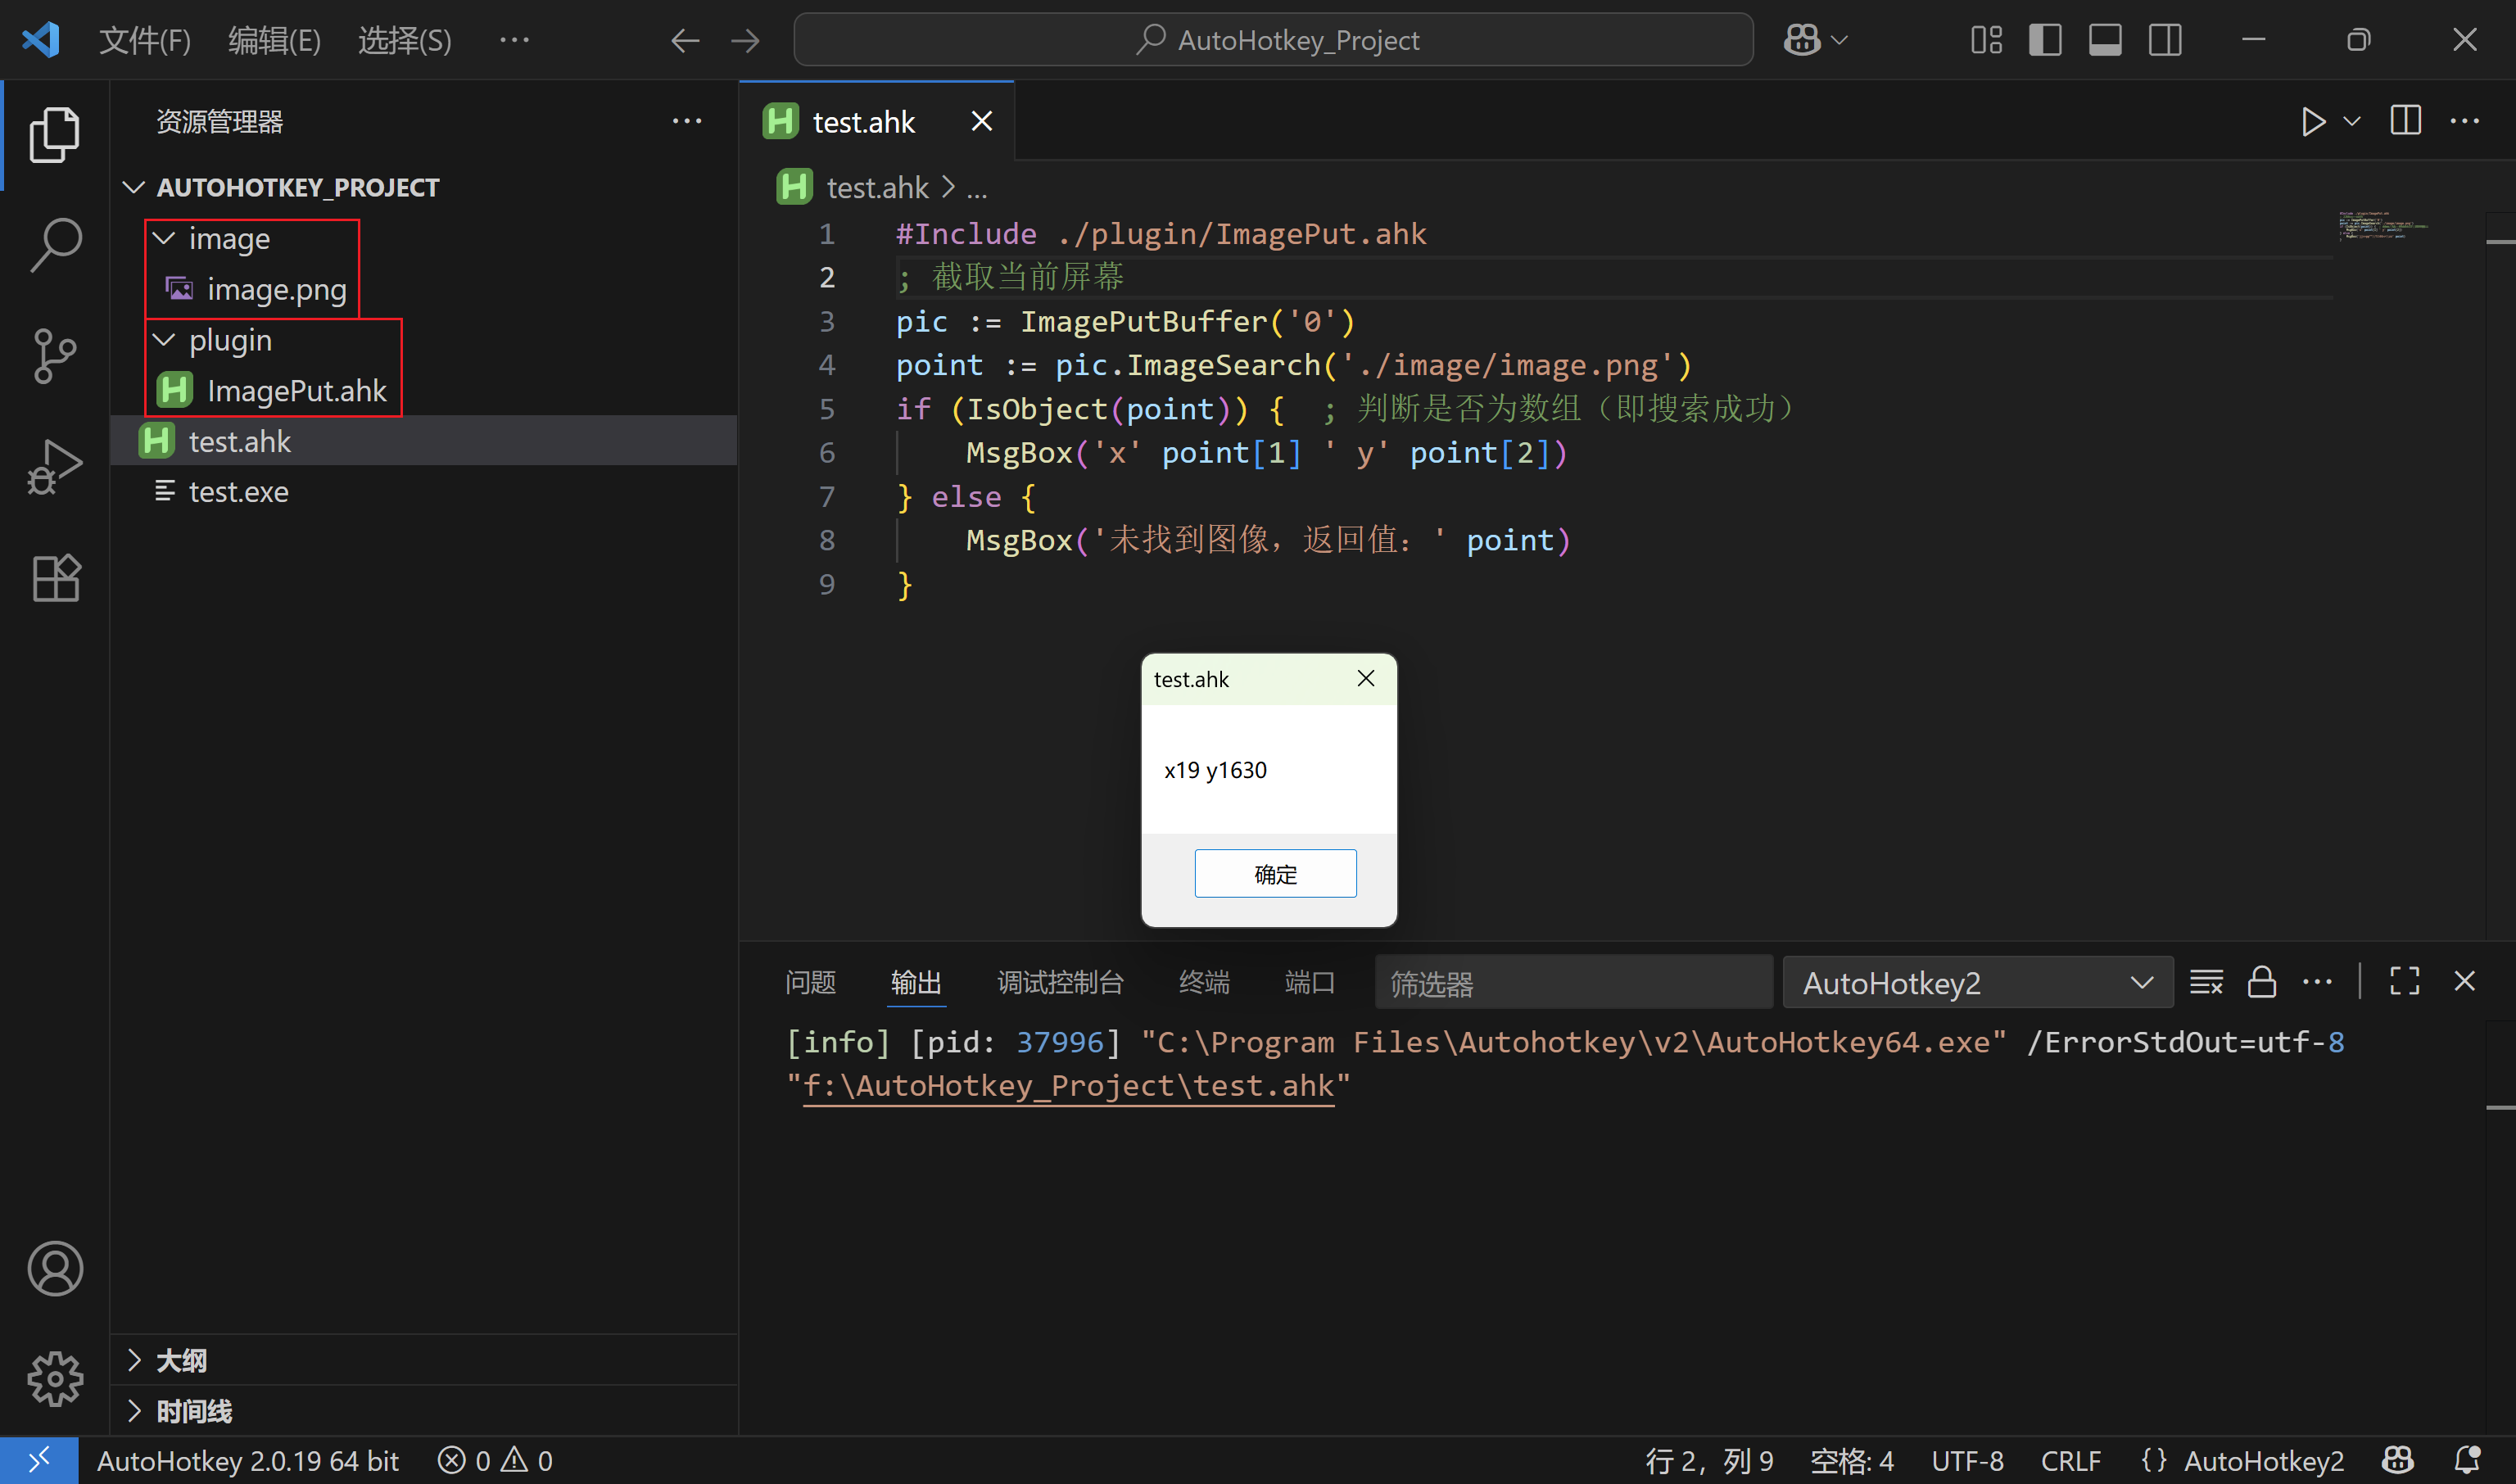2516x1484 pixels.
Task: Open the notifications bell
Action: click(x=2467, y=1461)
